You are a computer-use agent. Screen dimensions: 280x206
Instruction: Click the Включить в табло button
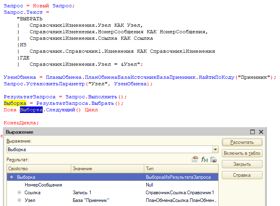tap(242, 153)
